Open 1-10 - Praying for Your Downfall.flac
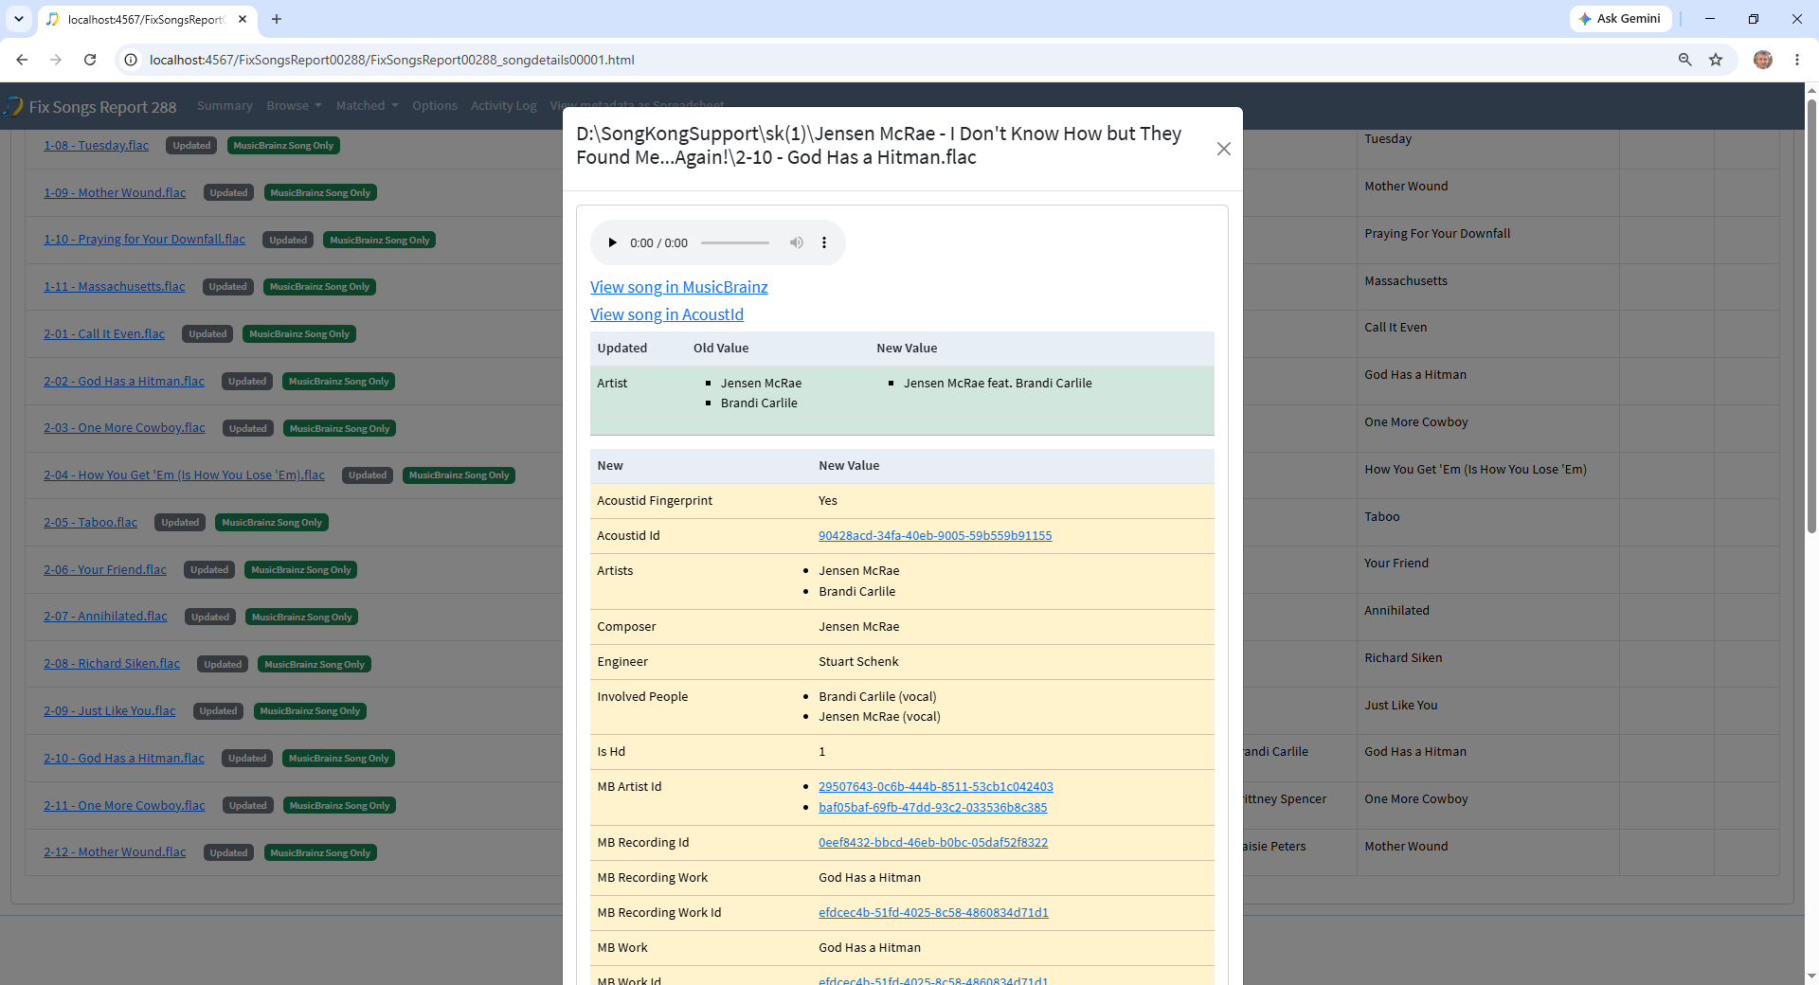 [144, 240]
